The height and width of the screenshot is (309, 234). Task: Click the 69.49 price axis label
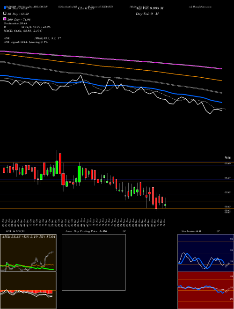pos(228,163)
